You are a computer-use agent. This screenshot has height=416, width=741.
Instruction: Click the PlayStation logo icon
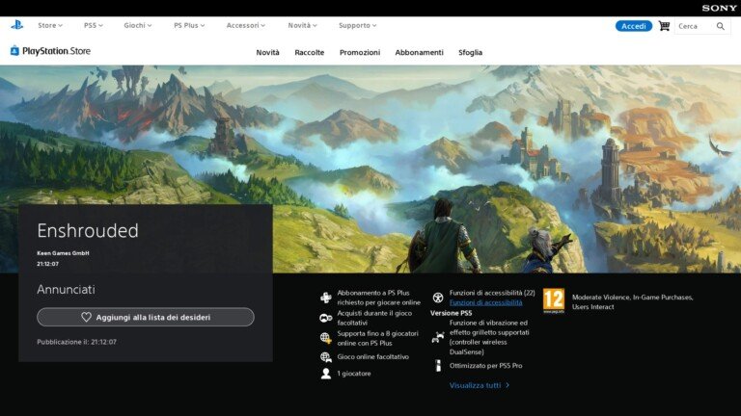(17, 25)
